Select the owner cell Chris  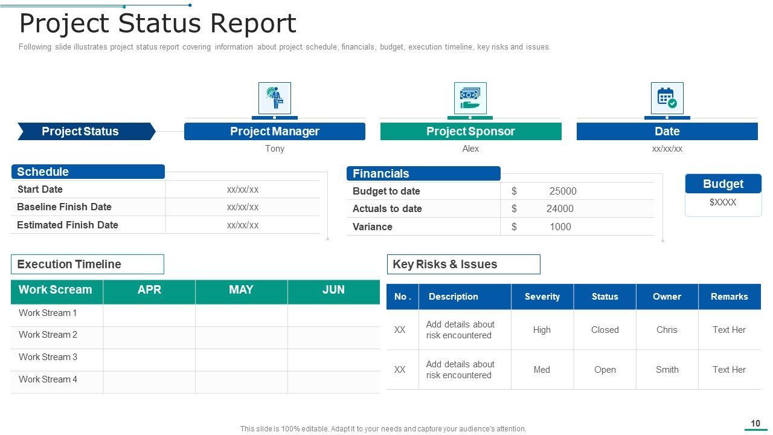pos(667,330)
